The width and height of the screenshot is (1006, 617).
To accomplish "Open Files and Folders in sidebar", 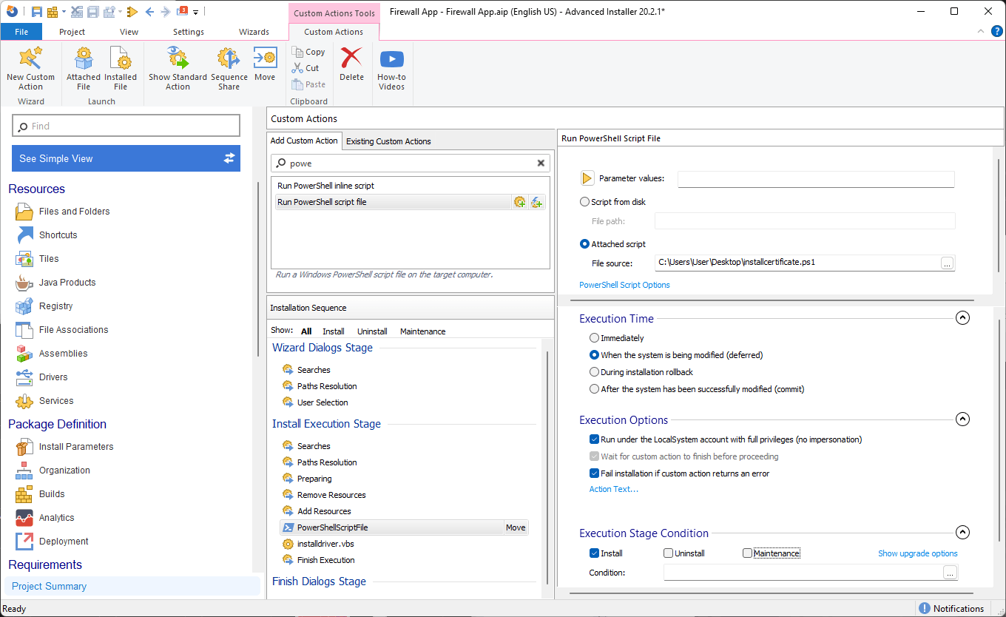I will [74, 212].
